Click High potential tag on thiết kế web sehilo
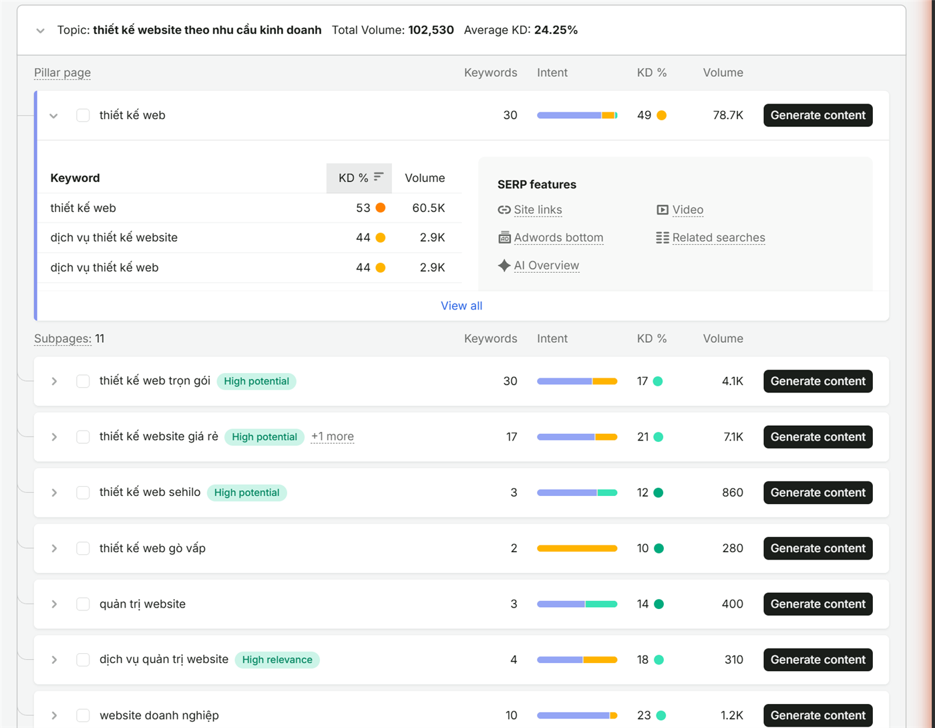935x728 pixels. coord(246,493)
